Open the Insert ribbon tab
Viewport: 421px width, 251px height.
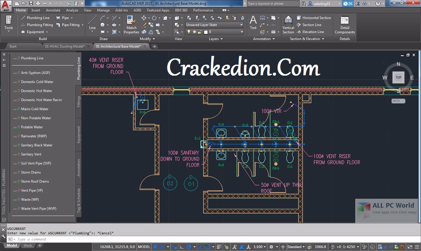pyautogui.click(x=36, y=10)
